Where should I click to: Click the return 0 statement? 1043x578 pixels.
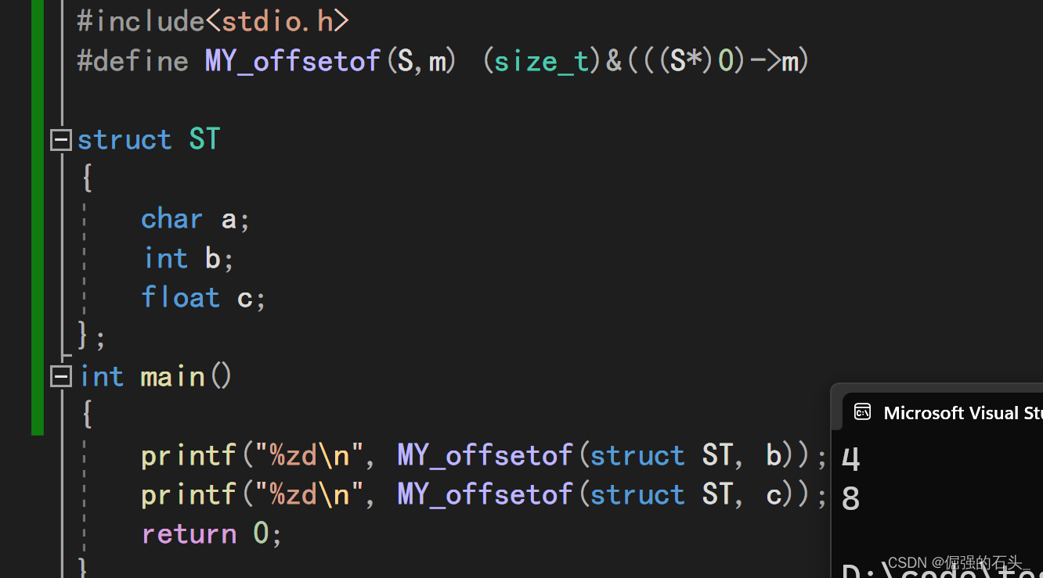[211, 534]
